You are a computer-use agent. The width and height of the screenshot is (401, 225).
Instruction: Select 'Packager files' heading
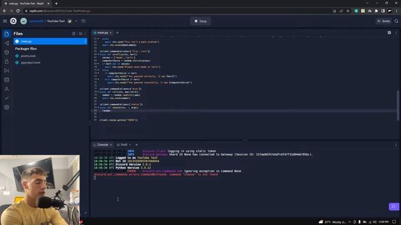point(26,49)
